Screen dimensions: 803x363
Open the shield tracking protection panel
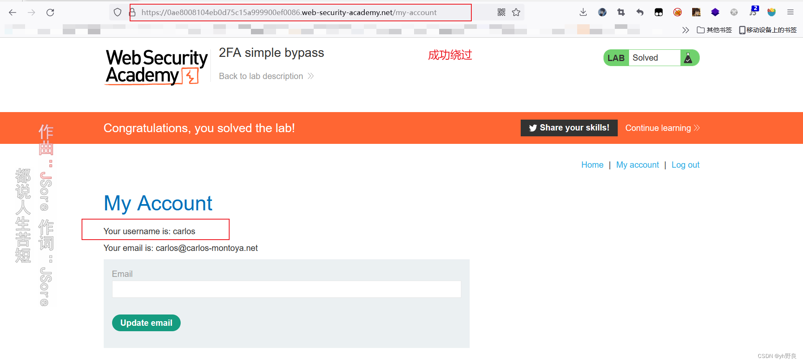[118, 13]
